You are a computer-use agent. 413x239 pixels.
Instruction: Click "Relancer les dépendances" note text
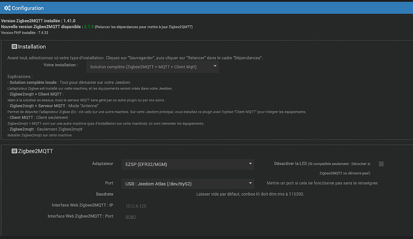tap(144, 27)
